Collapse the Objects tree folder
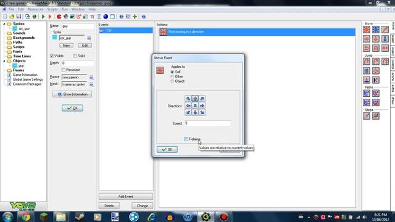This screenshot has width=395, height=222. [x=4, y=61]
